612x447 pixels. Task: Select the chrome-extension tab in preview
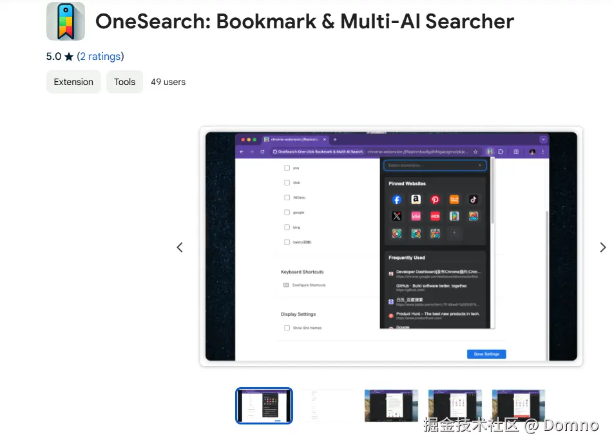pos(294,139)
